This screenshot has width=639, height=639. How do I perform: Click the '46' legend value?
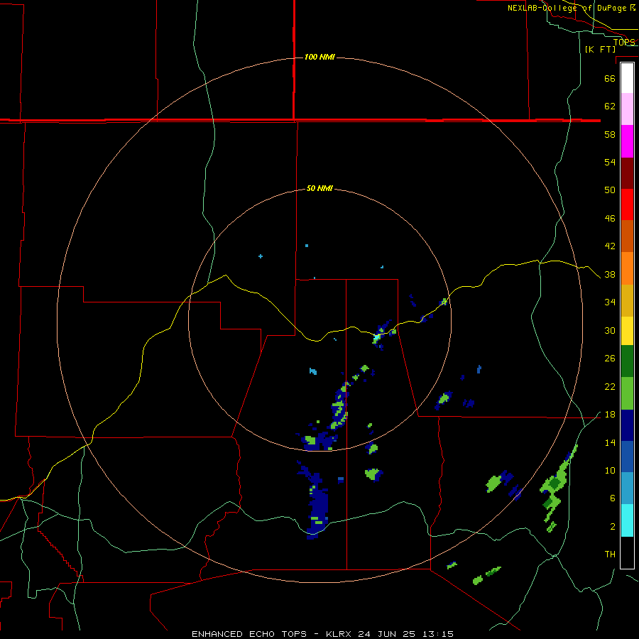tap(610, 219)
